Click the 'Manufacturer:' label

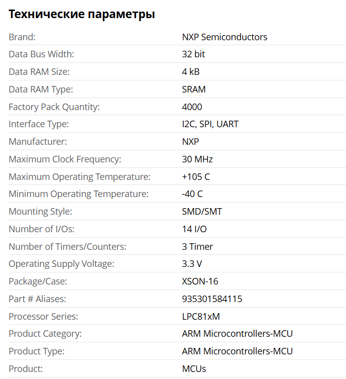click(38, 142)
